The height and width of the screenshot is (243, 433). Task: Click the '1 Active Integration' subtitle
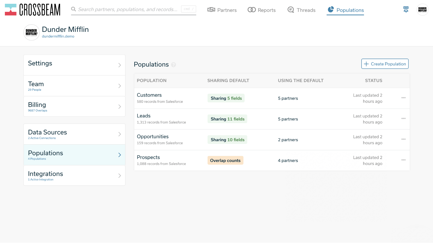41,180
